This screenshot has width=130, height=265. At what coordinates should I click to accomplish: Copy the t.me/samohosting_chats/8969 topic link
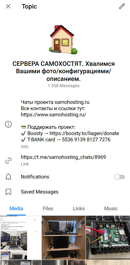pyautogui.click(x=63, y=157)
